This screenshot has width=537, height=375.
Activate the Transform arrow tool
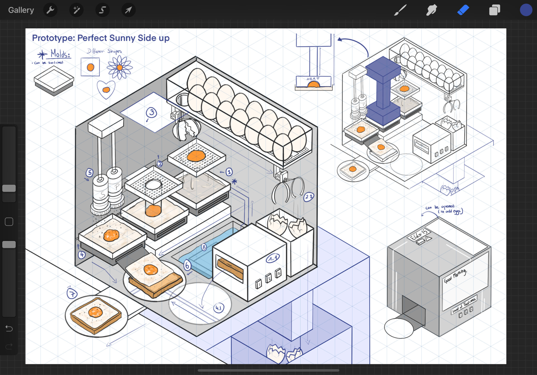pyautogui.click(x=128, y=10)
